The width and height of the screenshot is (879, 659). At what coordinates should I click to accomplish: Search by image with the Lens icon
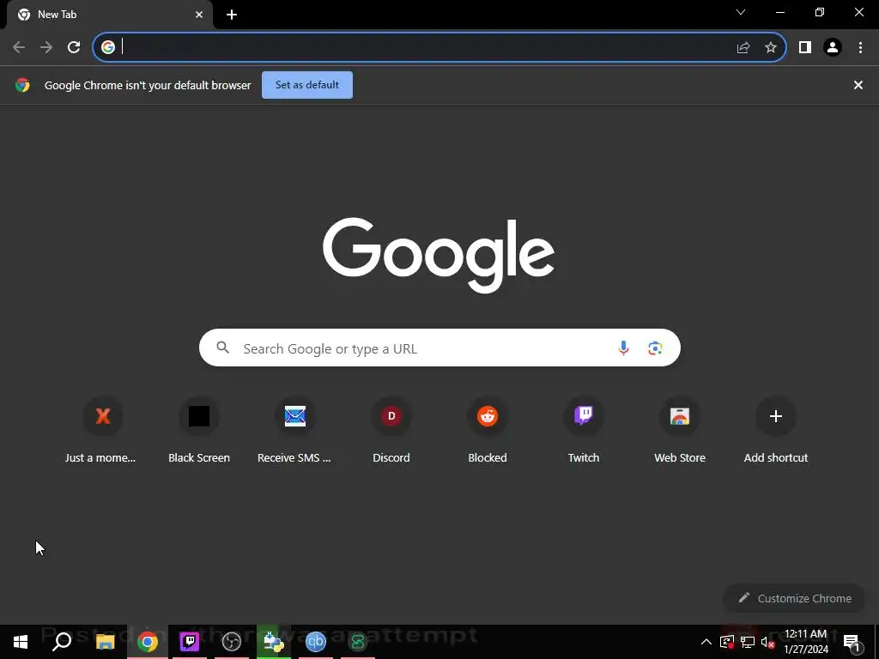655,348
